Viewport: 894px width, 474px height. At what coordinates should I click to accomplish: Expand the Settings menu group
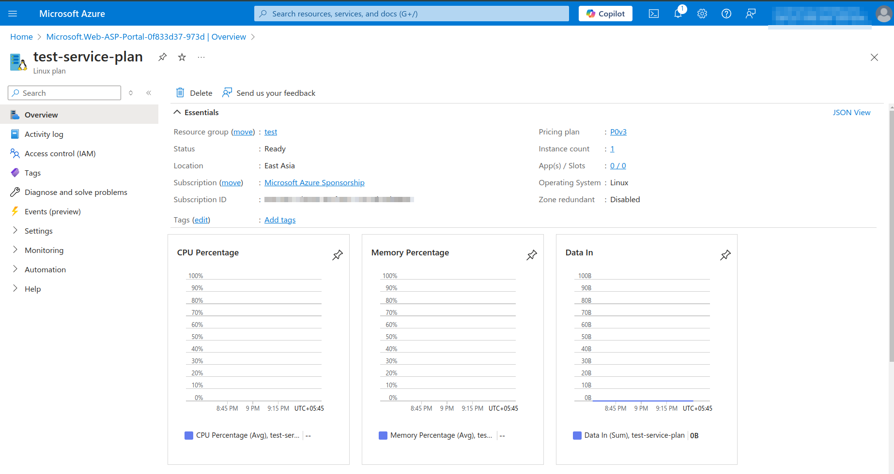point(15,230)
